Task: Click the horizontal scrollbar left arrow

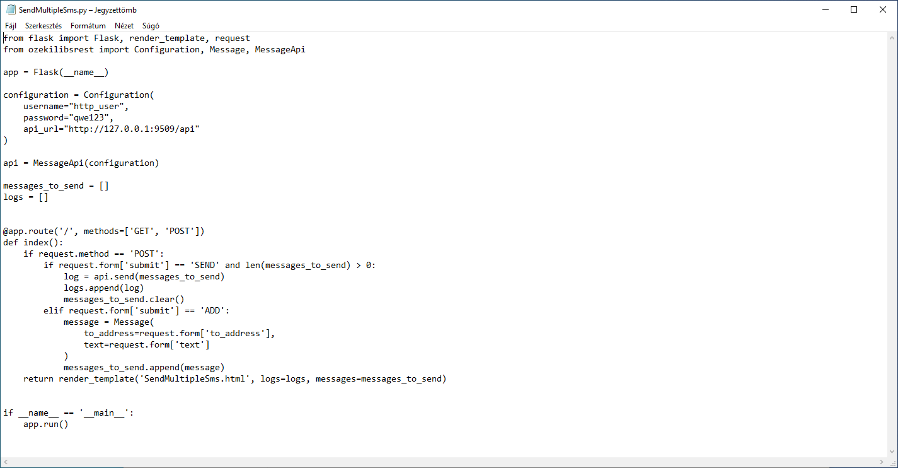Action: coord(6,462)
